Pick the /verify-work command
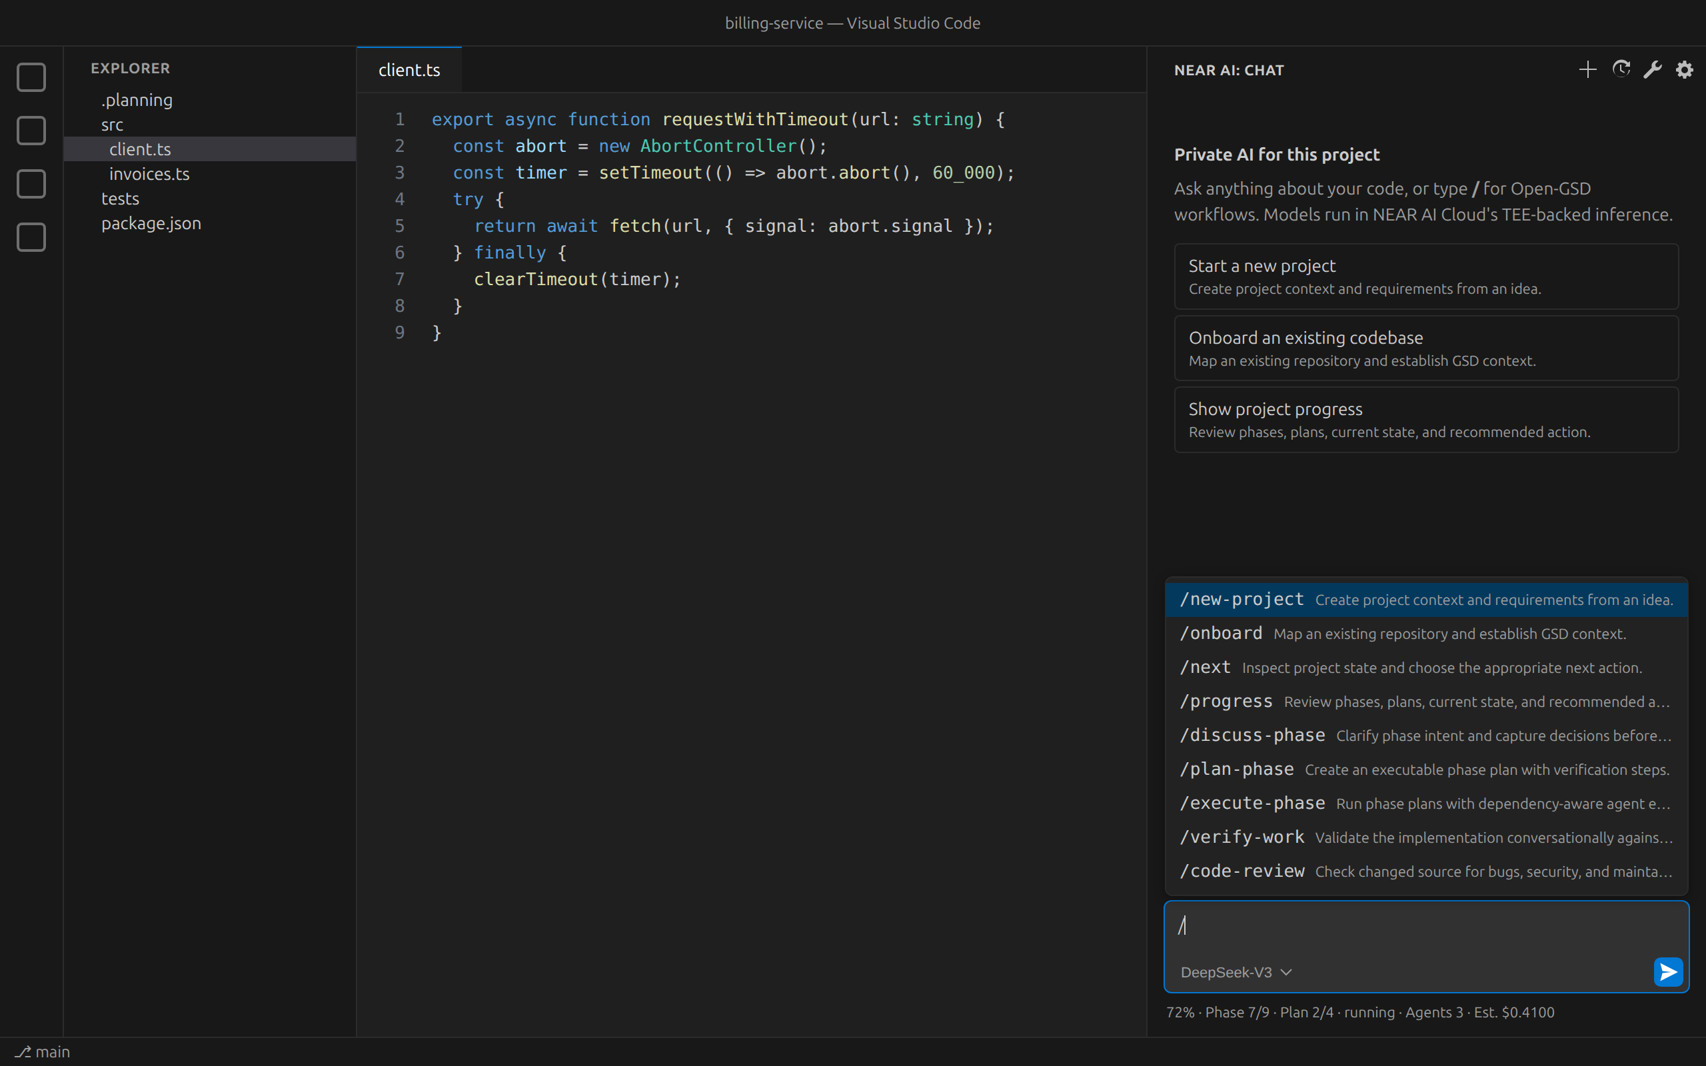 [x=1426, y=837]
